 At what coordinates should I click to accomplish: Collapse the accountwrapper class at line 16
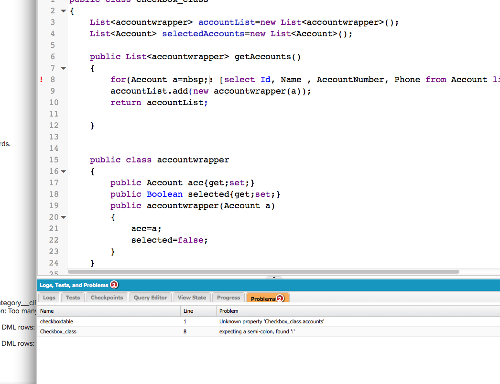coord(64,171)
